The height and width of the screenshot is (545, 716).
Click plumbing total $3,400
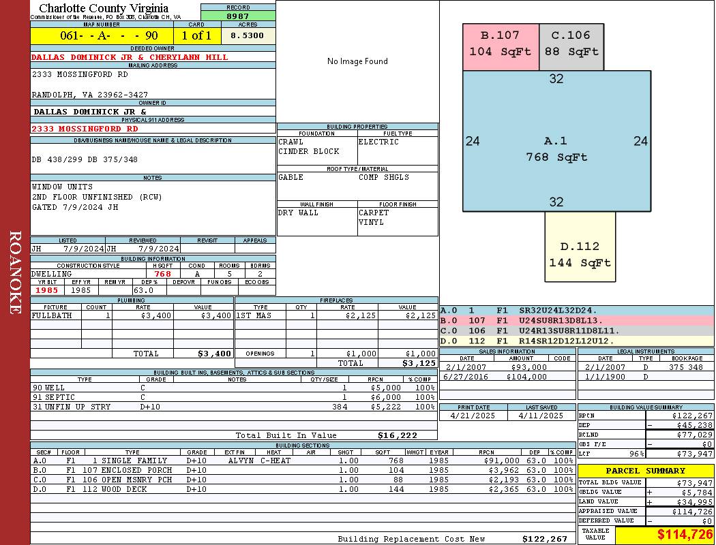[215, 354]
